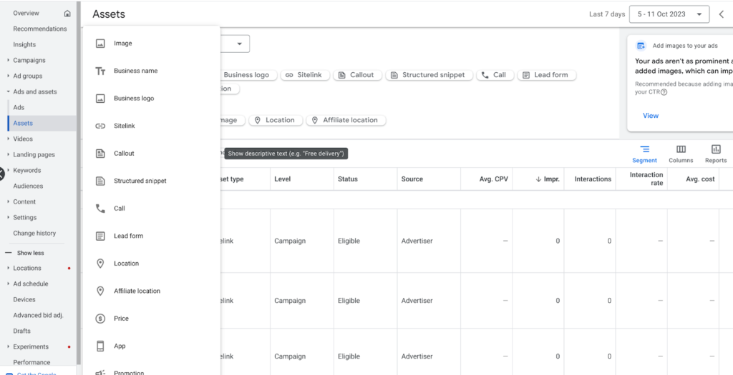The image size is (733, 375).
Task: Click the Source column header
Action: tap(412, 179)
